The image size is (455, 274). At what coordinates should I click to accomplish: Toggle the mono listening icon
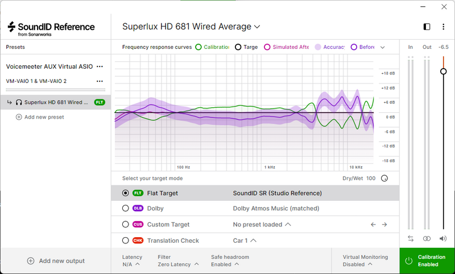[x=427, y=238]
